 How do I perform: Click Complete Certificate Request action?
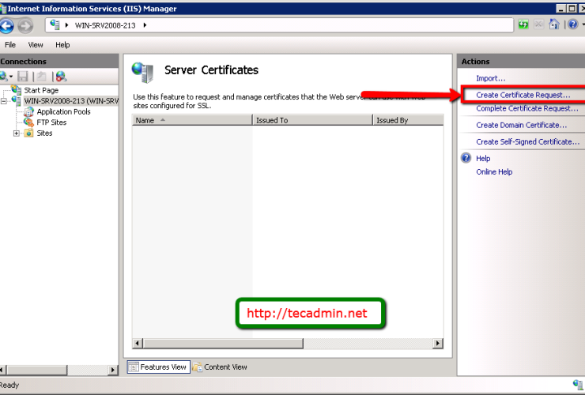[526, 109]
